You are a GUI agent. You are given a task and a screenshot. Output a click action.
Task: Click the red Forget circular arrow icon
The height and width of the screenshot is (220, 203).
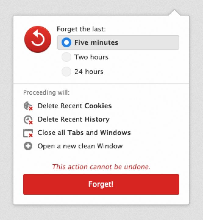(x=38, y=39)
